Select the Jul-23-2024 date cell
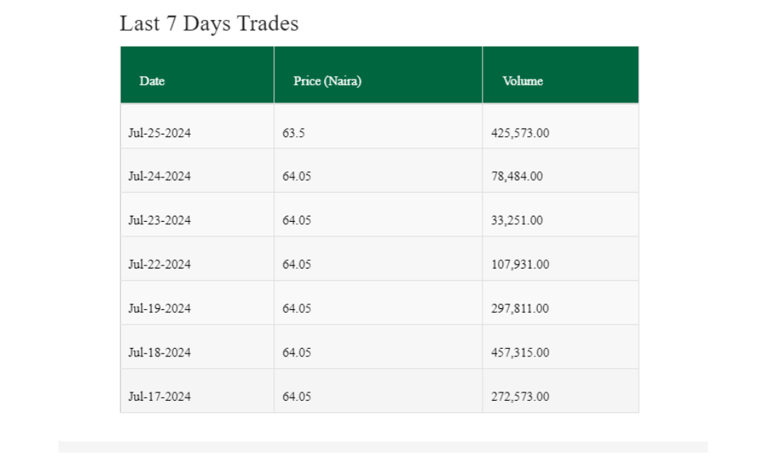 point(159,220)
